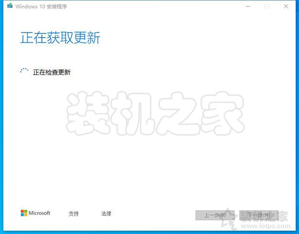Click the Windows 10 安装程序 window title

pos(41,7)
